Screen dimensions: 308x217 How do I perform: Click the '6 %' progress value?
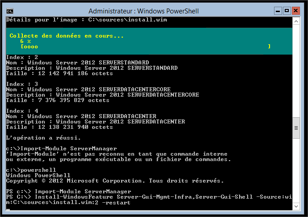pyautogui.click(x=25, y=41)
